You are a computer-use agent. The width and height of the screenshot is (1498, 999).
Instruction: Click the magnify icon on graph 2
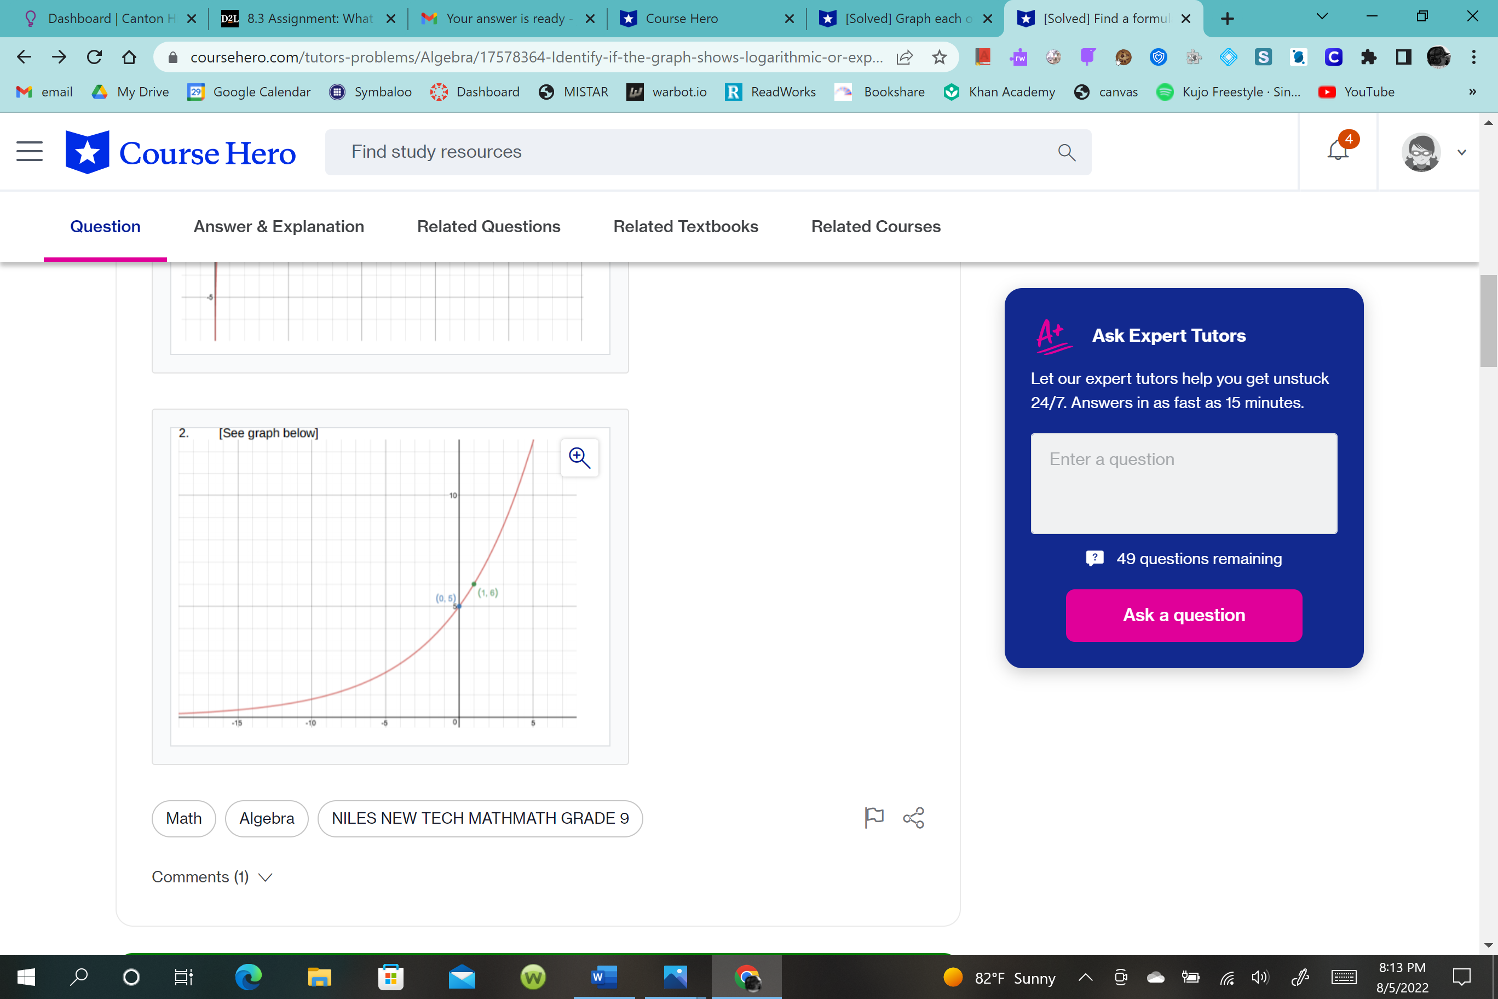click(579, 457)
